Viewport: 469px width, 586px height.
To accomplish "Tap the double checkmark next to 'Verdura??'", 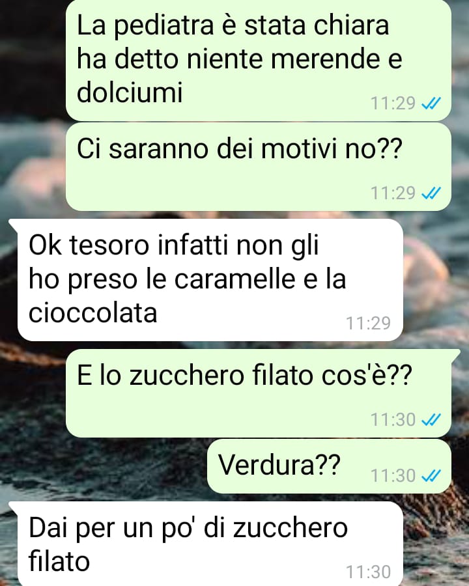I will pos(431,475).
